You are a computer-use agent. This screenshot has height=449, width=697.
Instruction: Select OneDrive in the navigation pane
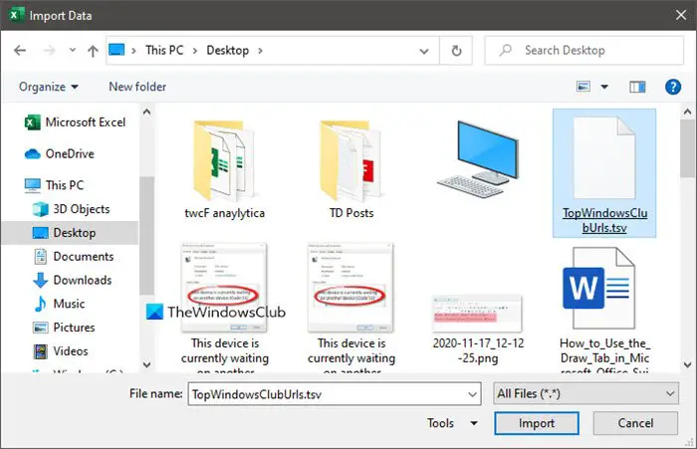60,154
